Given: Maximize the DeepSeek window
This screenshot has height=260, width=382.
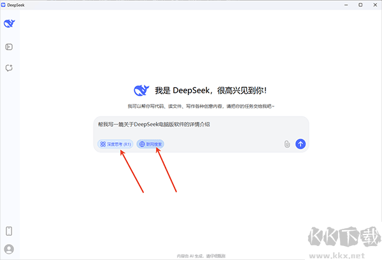Looking at the screenshot, I should [x=360, y=5].
